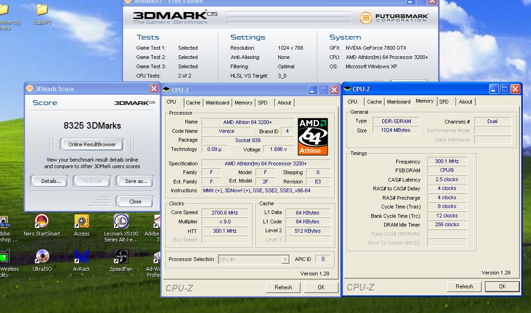531x313 pixels.
Task: Click the Channels # value Dual
Action: point(492,121)
